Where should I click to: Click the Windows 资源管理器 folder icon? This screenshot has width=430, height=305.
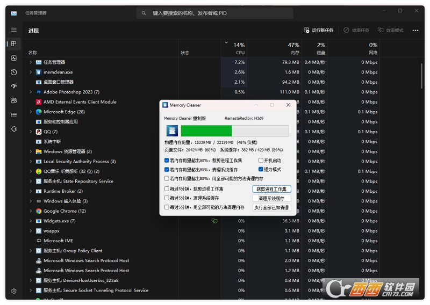pyautogui.click(x=39, y=151)
